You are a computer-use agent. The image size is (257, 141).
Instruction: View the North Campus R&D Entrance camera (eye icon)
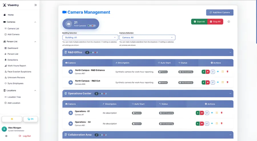pos(218,72)
